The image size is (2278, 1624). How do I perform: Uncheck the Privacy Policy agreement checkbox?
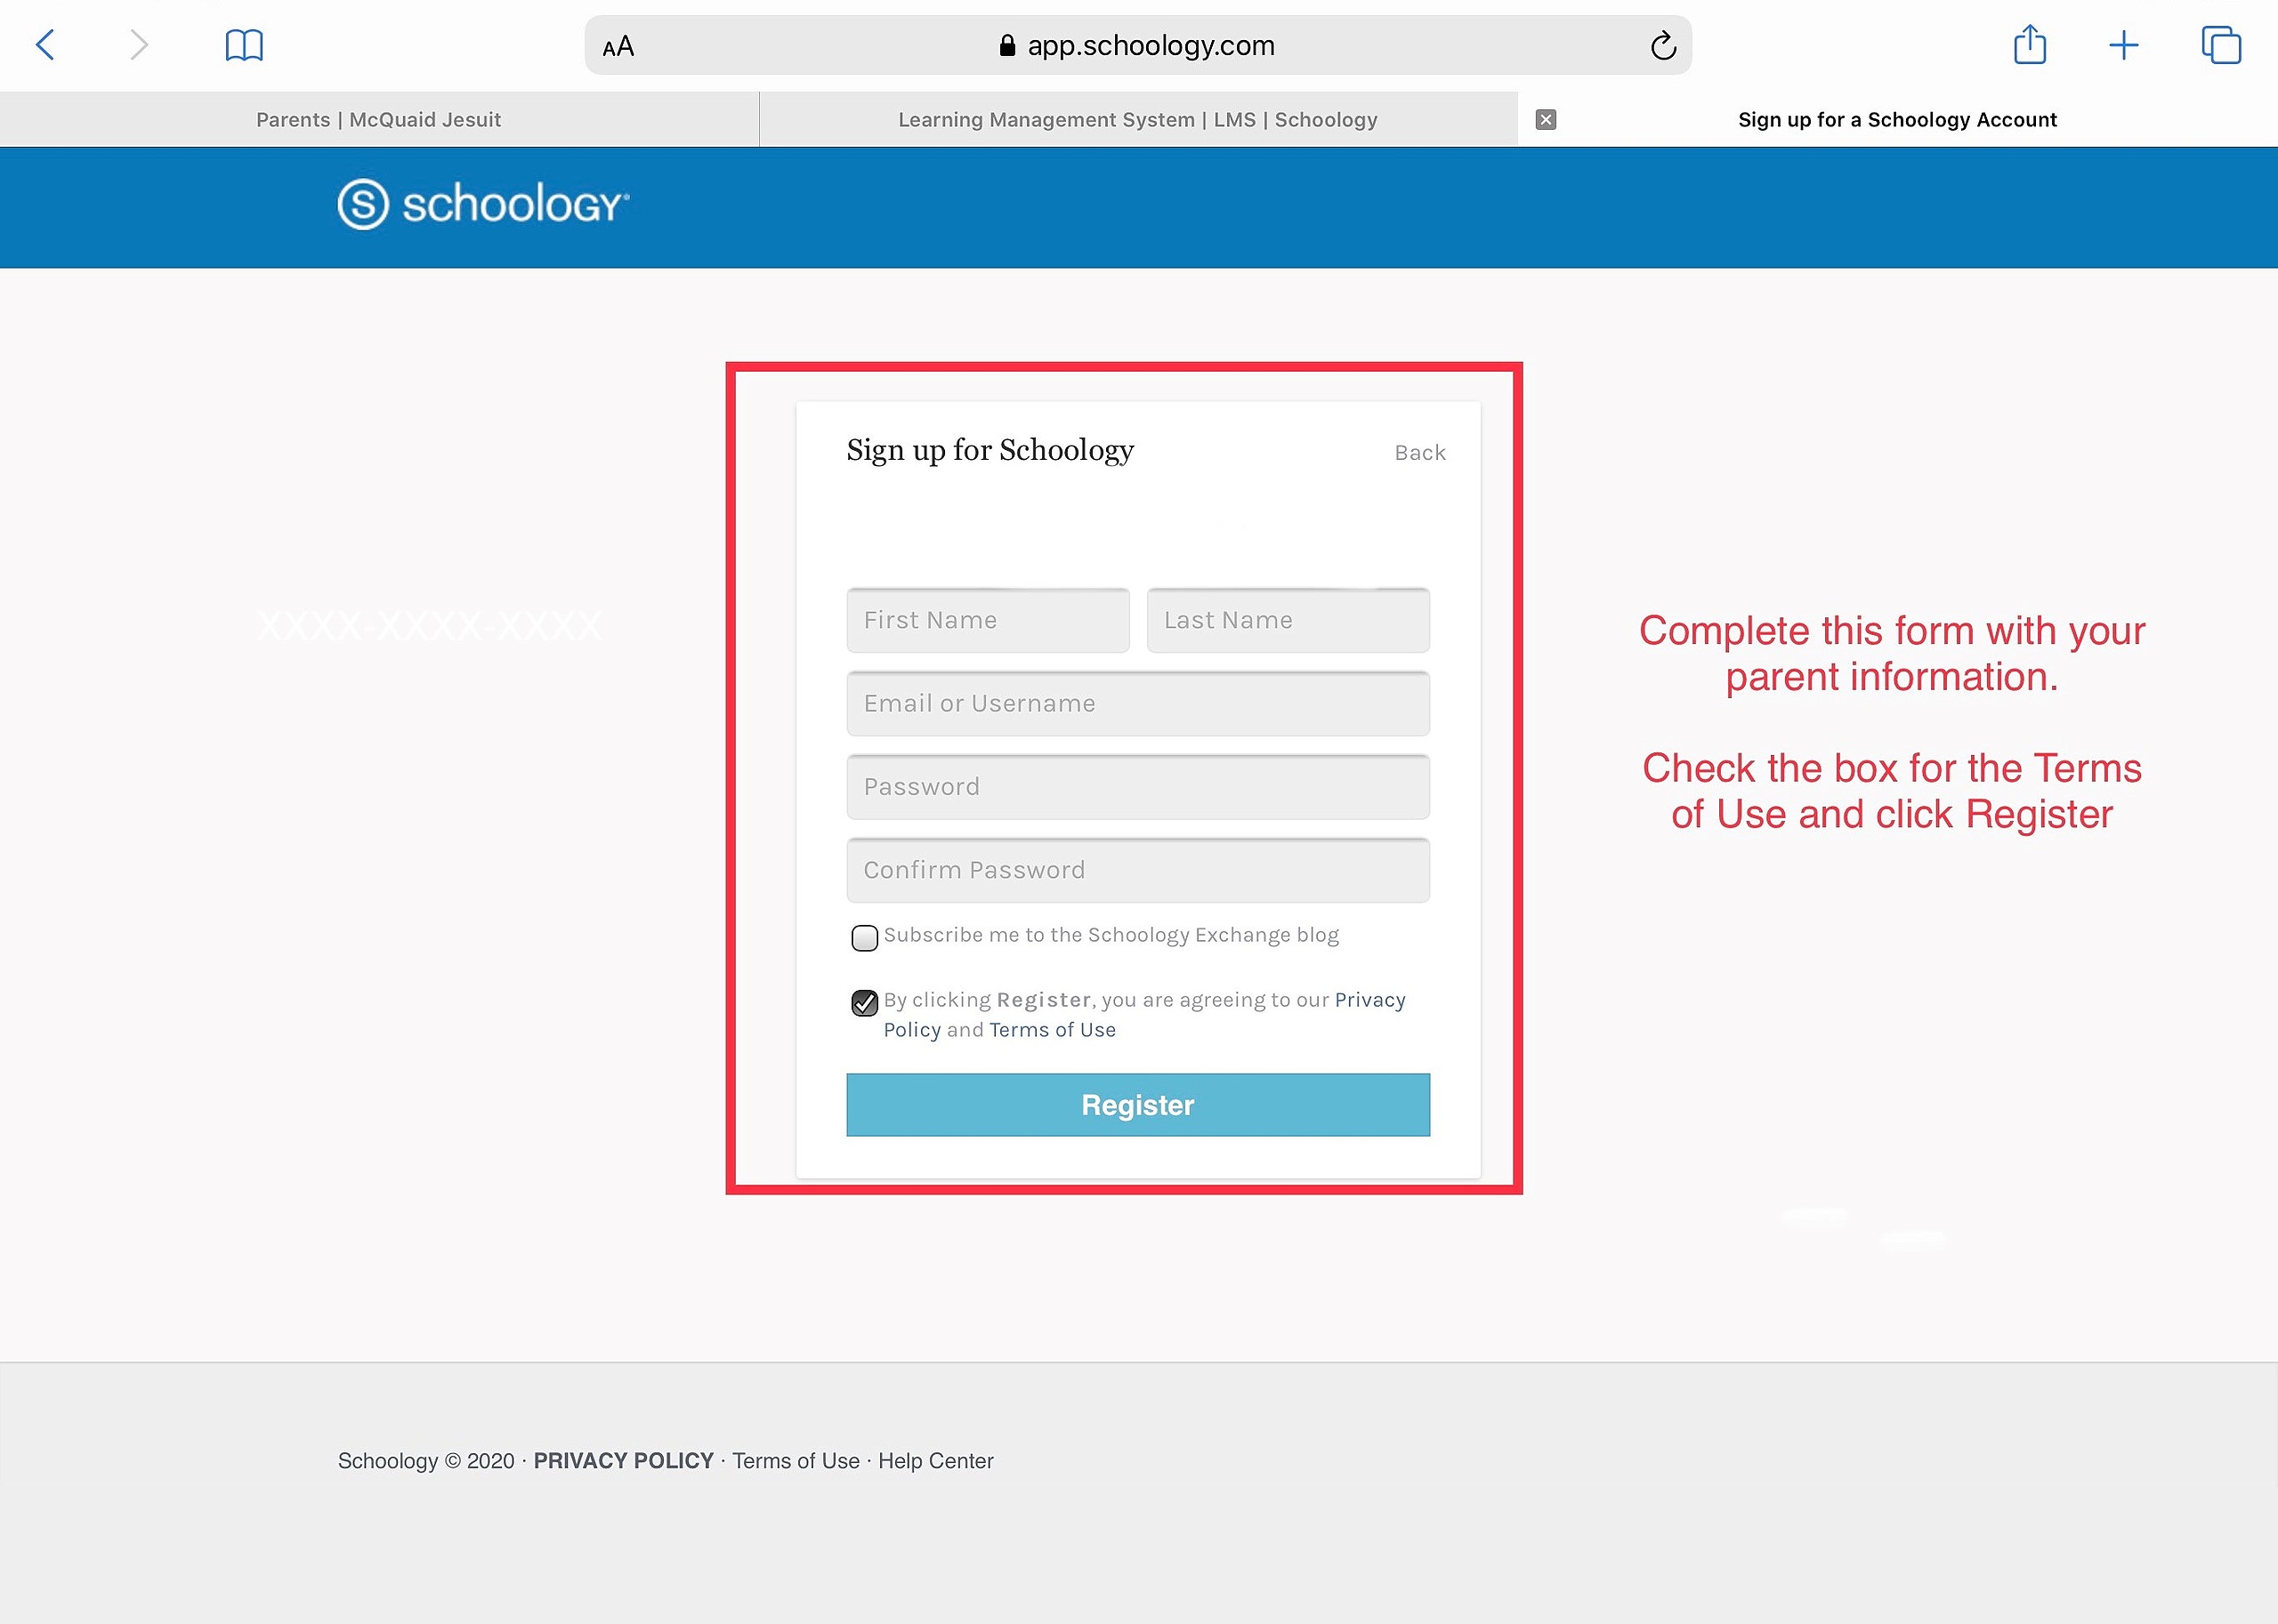click(864, 1002)
